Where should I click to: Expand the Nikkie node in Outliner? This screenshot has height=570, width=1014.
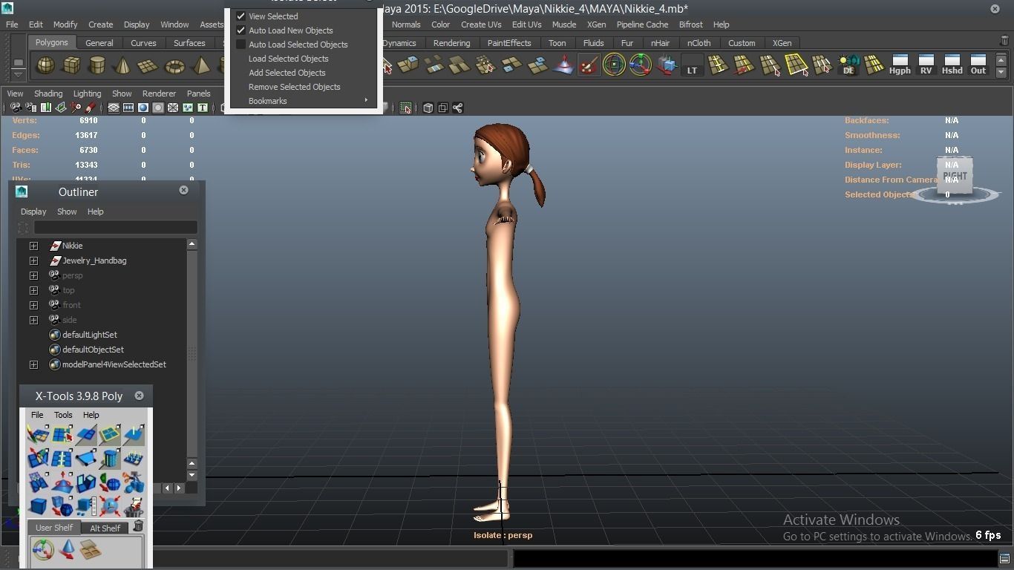[33, 246]
